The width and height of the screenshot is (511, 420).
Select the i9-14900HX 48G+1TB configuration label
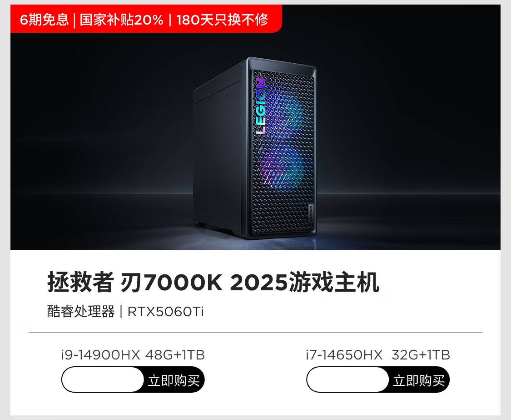click(133, 355)
